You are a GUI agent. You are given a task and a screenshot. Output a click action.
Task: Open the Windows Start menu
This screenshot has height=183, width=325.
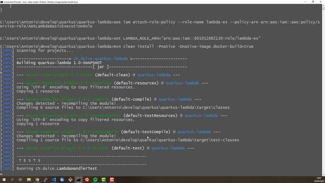coord(4,179)
